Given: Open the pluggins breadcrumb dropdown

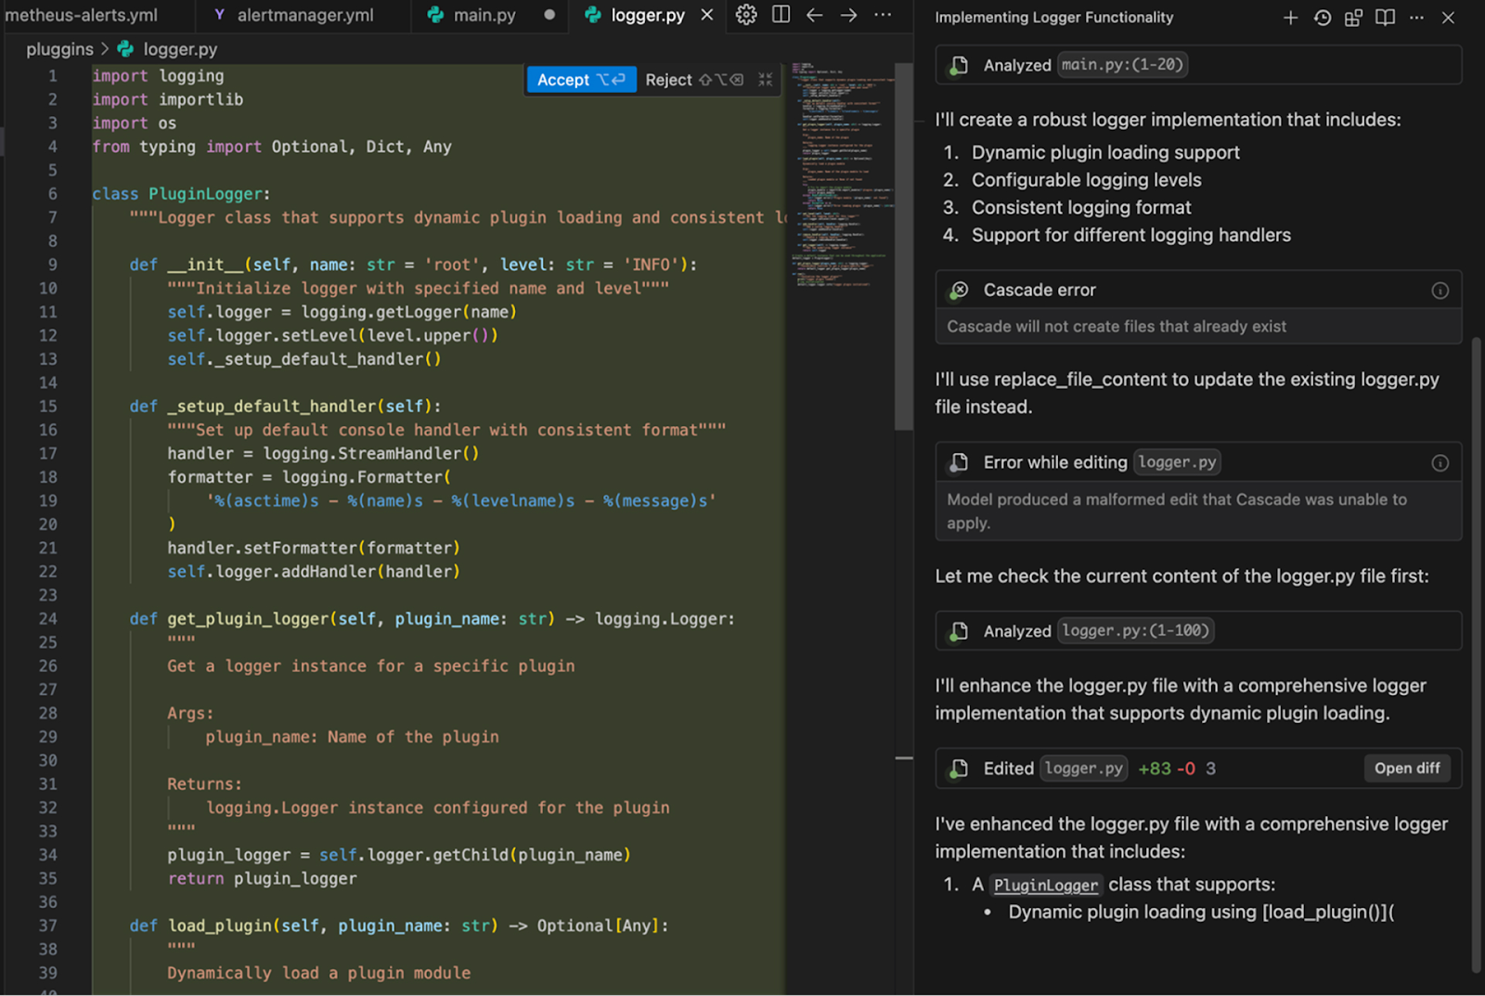Looking at the screenshot, I should click(x=58, y=48).
